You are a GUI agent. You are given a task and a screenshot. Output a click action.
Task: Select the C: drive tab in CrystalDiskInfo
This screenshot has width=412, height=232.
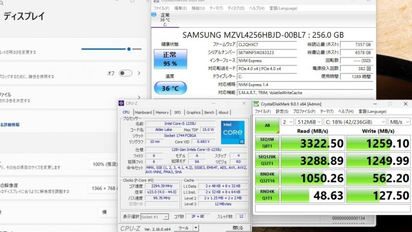point(165,20)
